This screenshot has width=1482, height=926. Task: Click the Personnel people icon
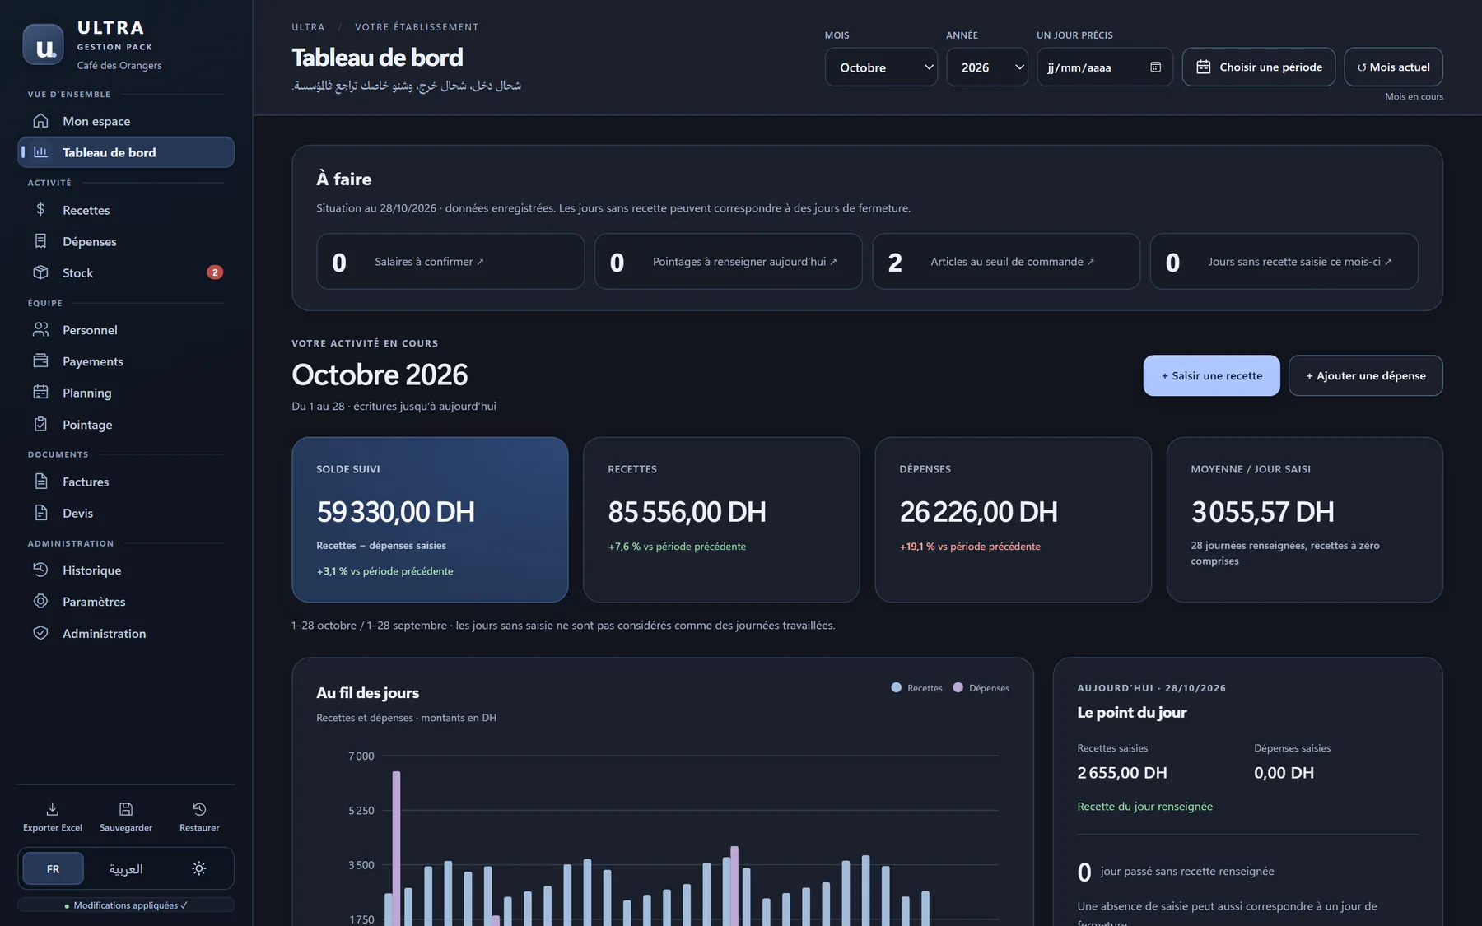[x=40, y=330]
